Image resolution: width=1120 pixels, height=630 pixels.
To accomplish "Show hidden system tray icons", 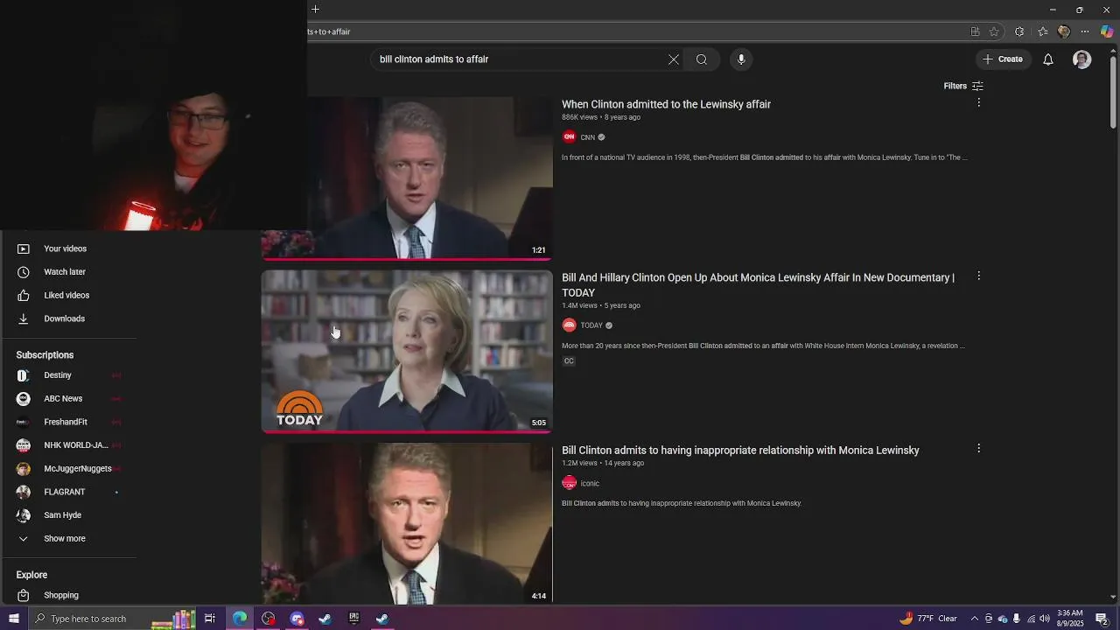I will [974, 619].
